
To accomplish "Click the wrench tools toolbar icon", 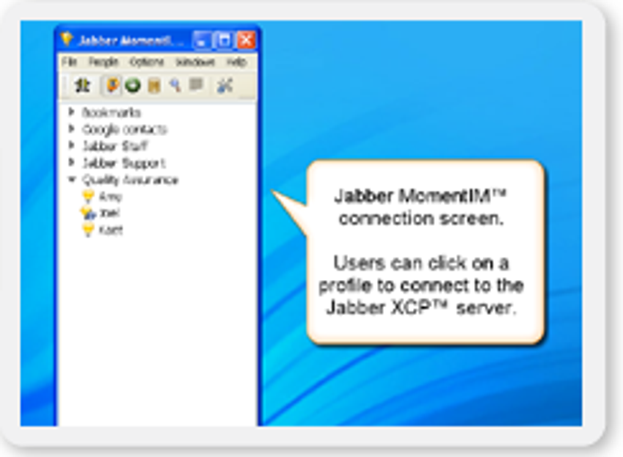I will pos(225,86).
